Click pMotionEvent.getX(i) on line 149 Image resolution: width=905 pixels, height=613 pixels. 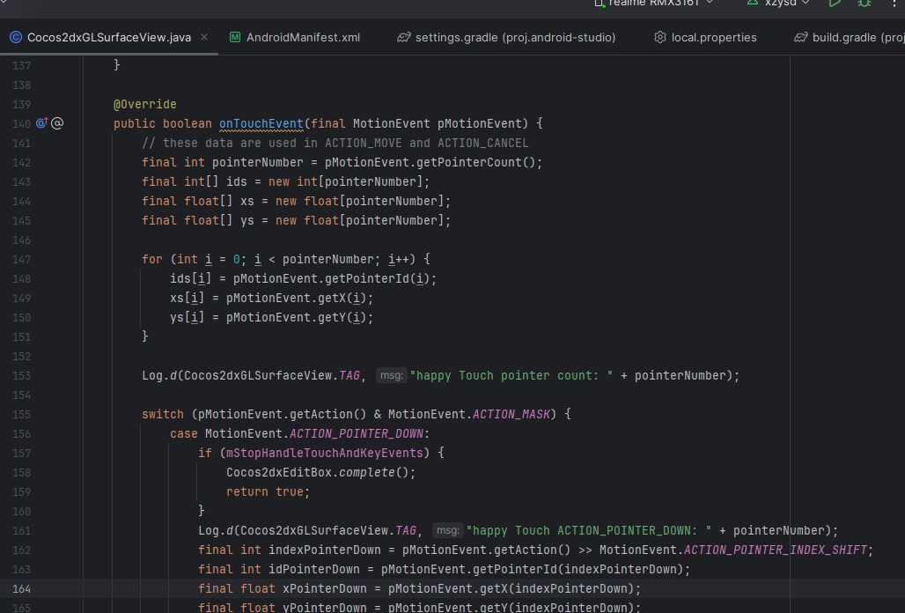pos(297,298)
